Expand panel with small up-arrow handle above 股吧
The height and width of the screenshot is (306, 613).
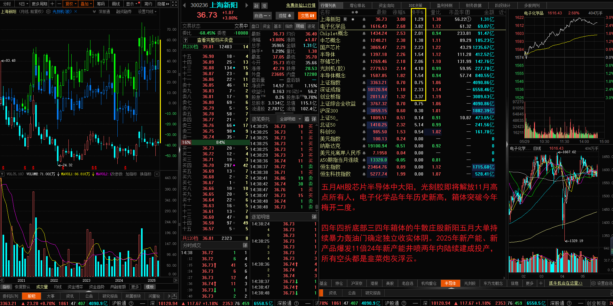click(x=89, y=292)
